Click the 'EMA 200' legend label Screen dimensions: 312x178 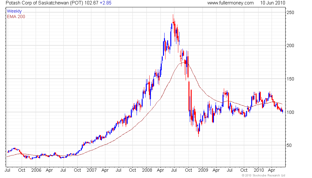pyautogui.click(x=16, y=17)
